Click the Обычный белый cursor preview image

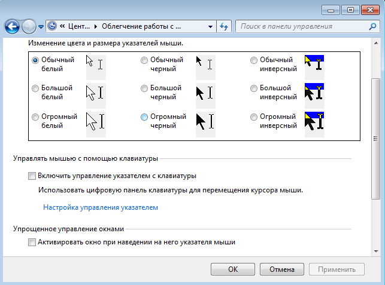96,67
